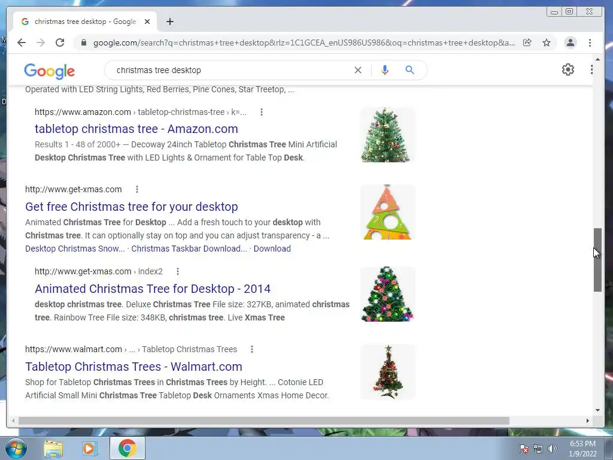The image size is (613, 460).
Task: Follow the Desktop Christmas Snow sitelink
Action: pyautogui.click(x=75, y=249)
